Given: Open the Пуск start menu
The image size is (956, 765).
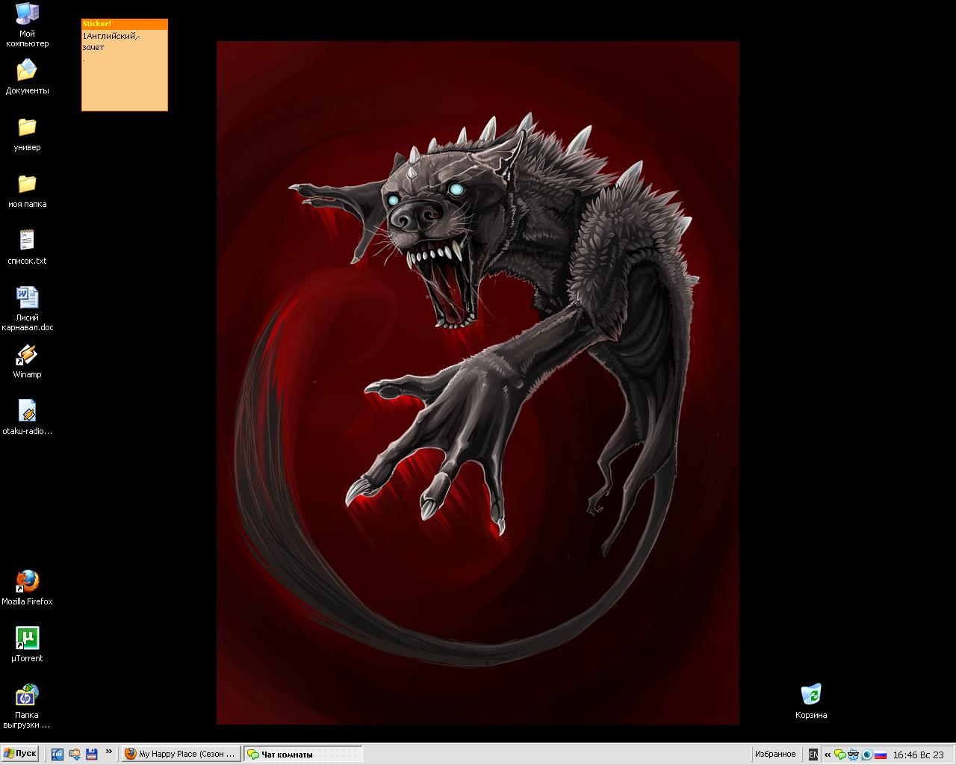Looking at the screenshot, I should [x=20, y=754].
